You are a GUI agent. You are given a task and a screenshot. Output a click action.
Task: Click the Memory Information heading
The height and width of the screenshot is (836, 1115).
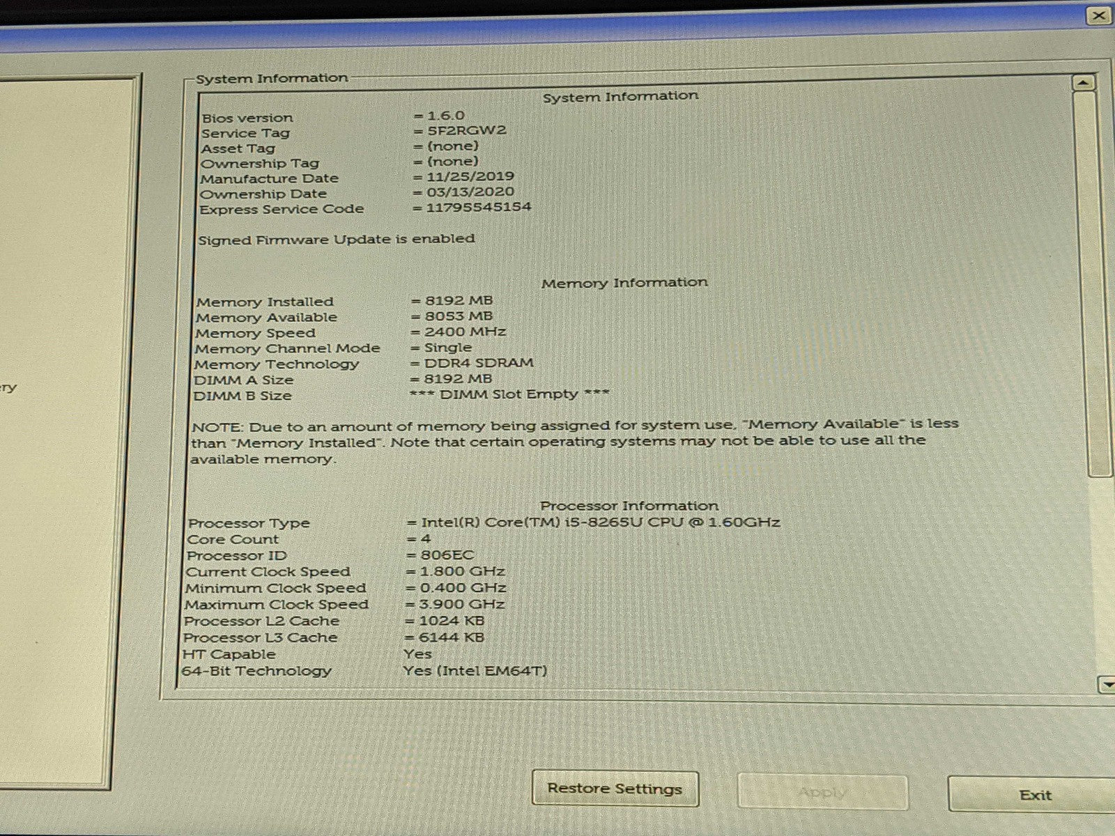click(624, 282)
